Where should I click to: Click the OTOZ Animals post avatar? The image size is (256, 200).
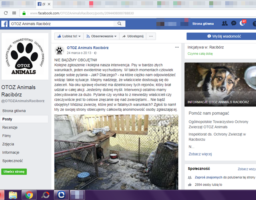[60, 50]
